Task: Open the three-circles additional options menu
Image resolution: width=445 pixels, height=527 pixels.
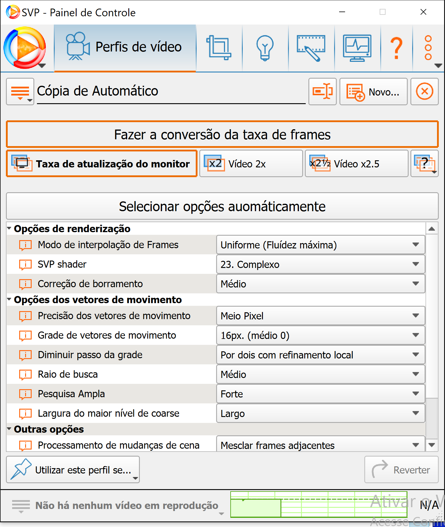Action: pos(428,48)
